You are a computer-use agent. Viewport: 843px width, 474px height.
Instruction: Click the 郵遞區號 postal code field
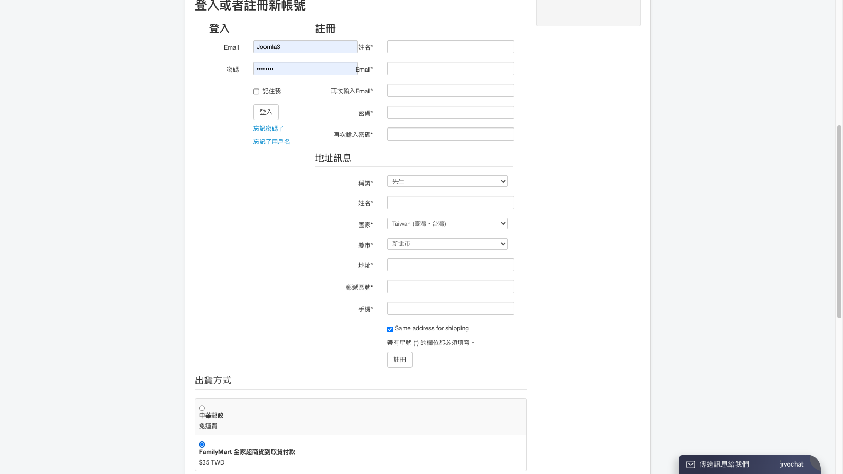click(x=450, y=287)
